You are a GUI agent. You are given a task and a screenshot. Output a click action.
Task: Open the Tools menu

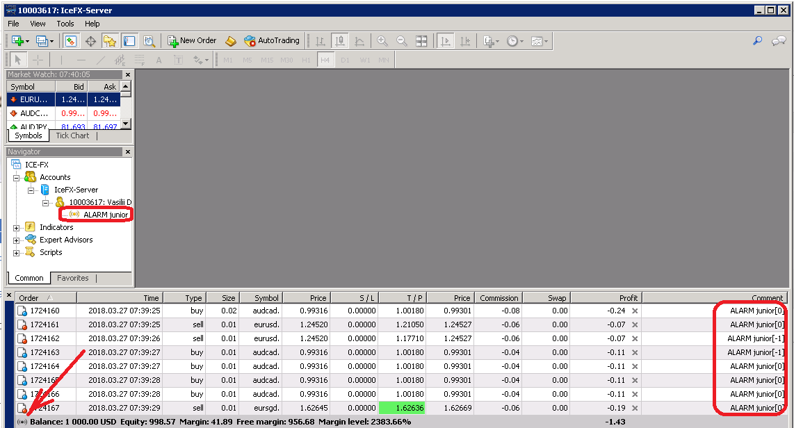pyautogui.click(x=65, y=24)
